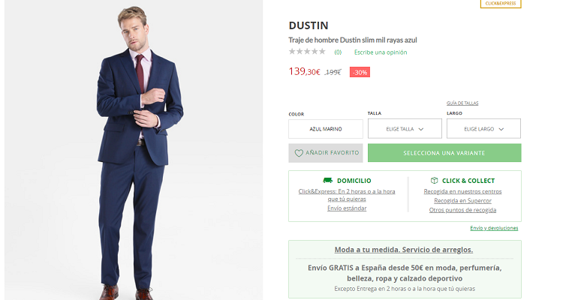Open Recogida en nuestros centros link
The height and width of the screenshot is (300, 563).
click(462, 191)
